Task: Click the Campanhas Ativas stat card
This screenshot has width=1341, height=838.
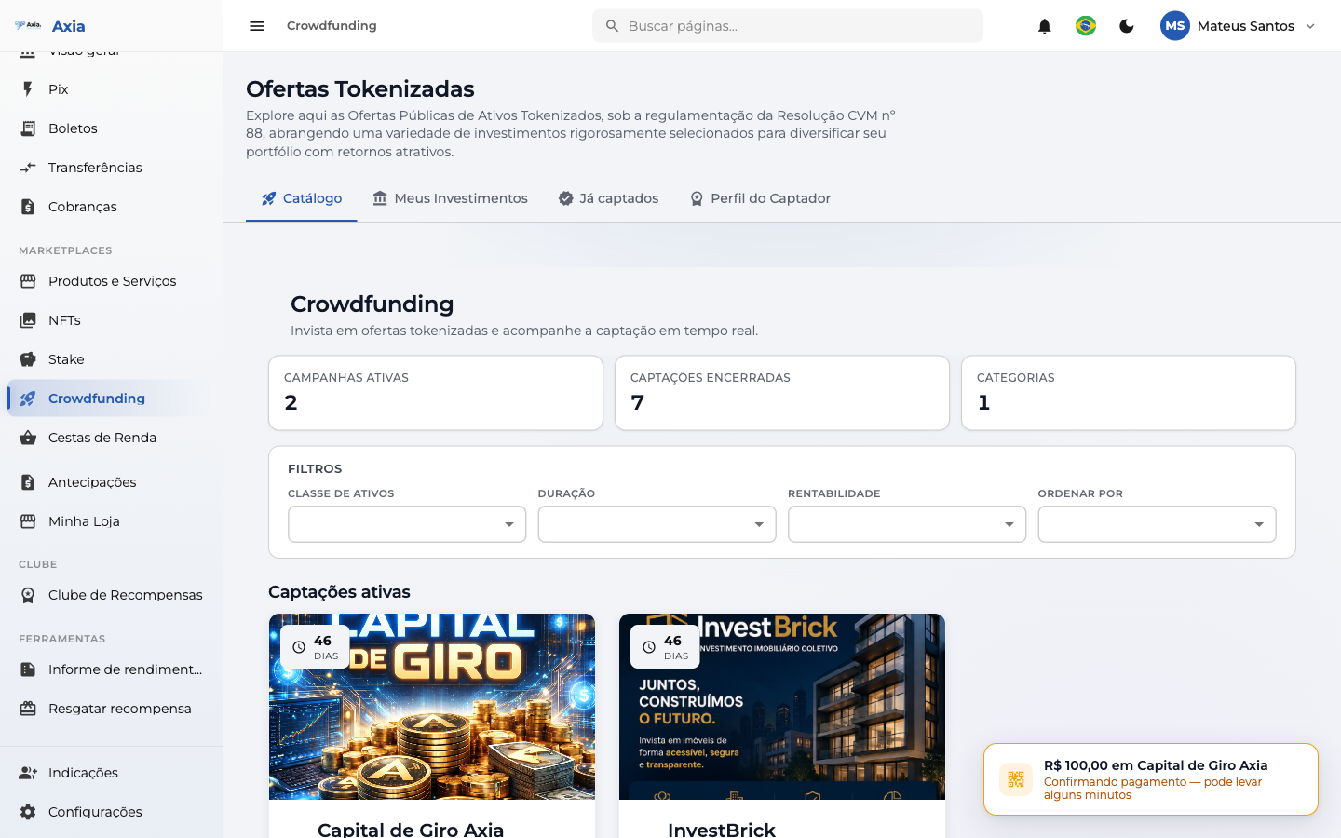Action: click(436, 393)
